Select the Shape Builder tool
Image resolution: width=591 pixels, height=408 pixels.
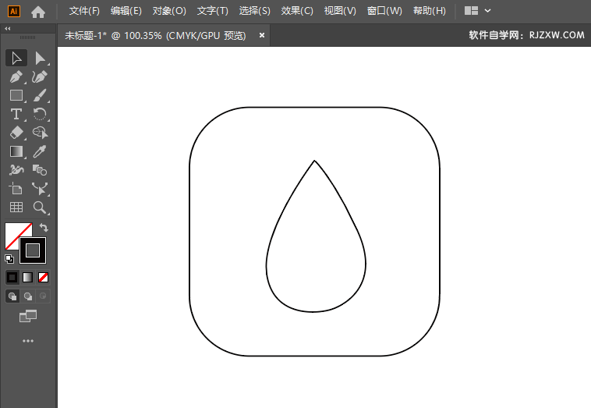(40, 133)
